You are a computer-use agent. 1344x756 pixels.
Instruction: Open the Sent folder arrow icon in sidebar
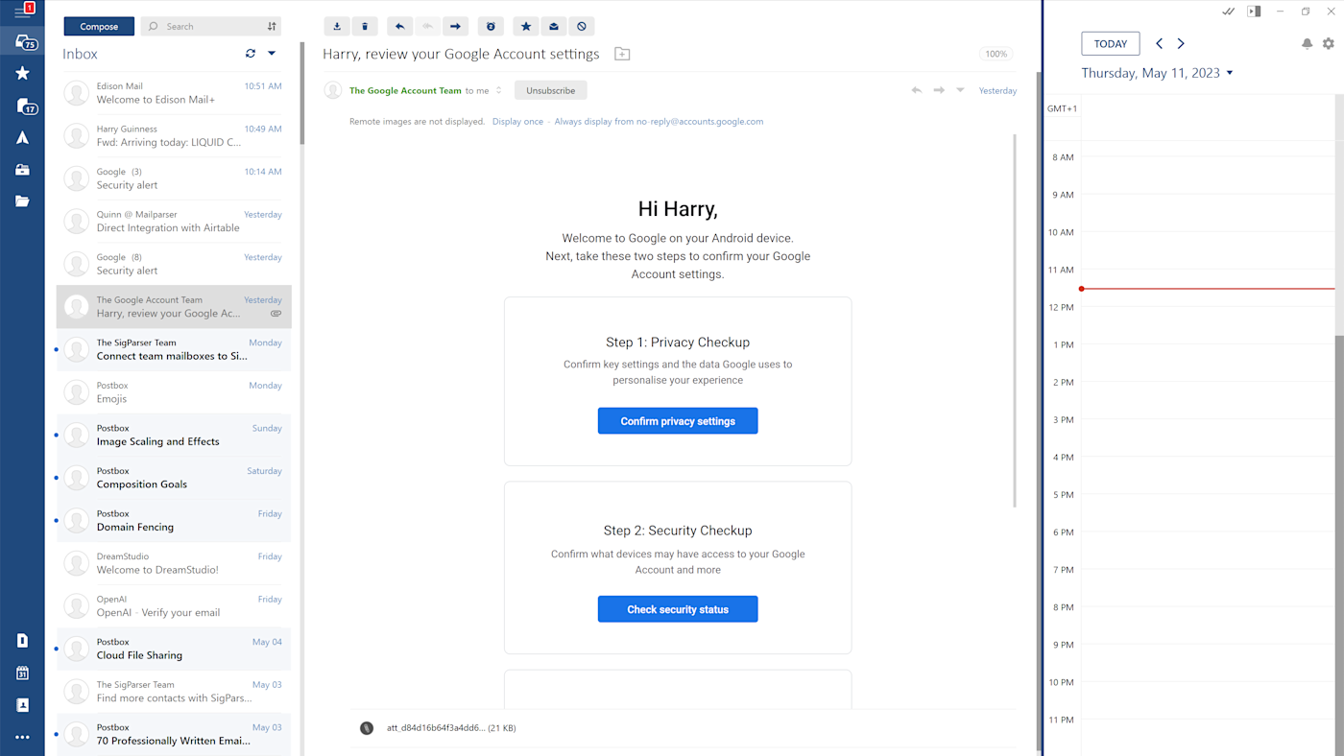point(22,138)
